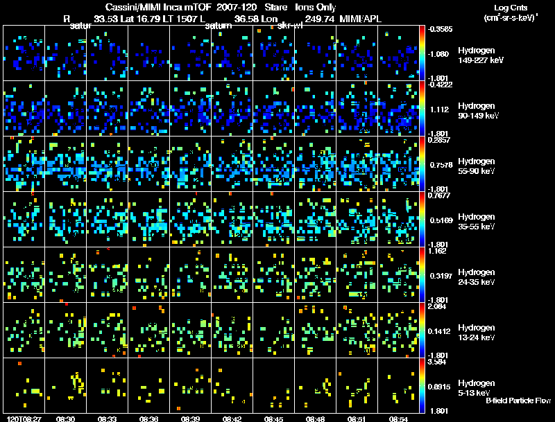Open the 08:30 panel in Hydrogen 55-90 keV row
This screenshot has width=555, height=422.
coord(65,164)
